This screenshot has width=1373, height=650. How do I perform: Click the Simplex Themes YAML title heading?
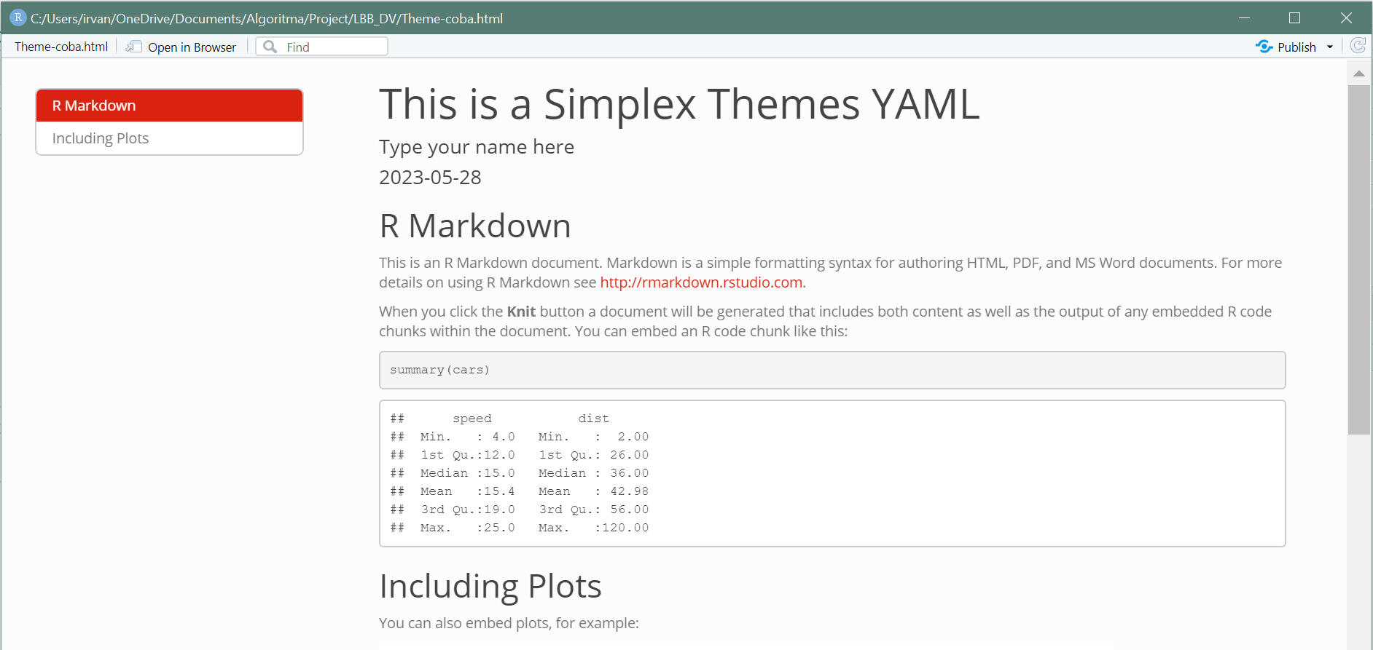678,104
